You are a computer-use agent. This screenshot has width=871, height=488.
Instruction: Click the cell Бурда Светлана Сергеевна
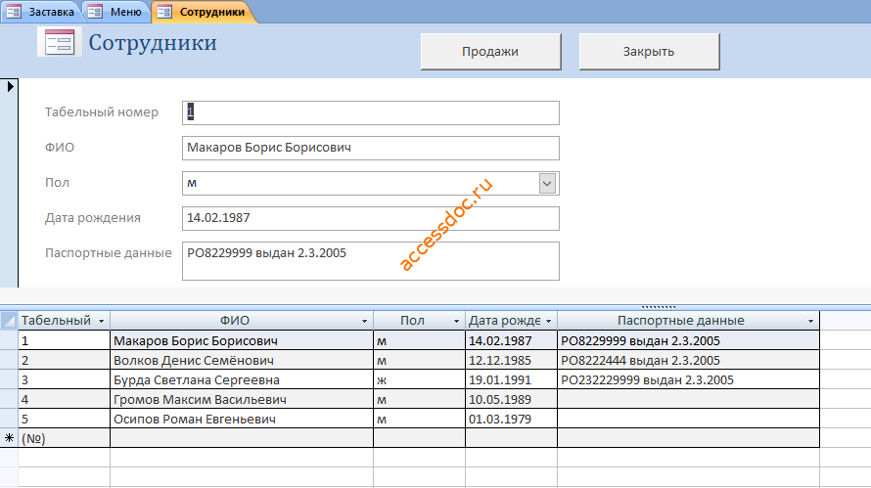(x=242, y=379)
